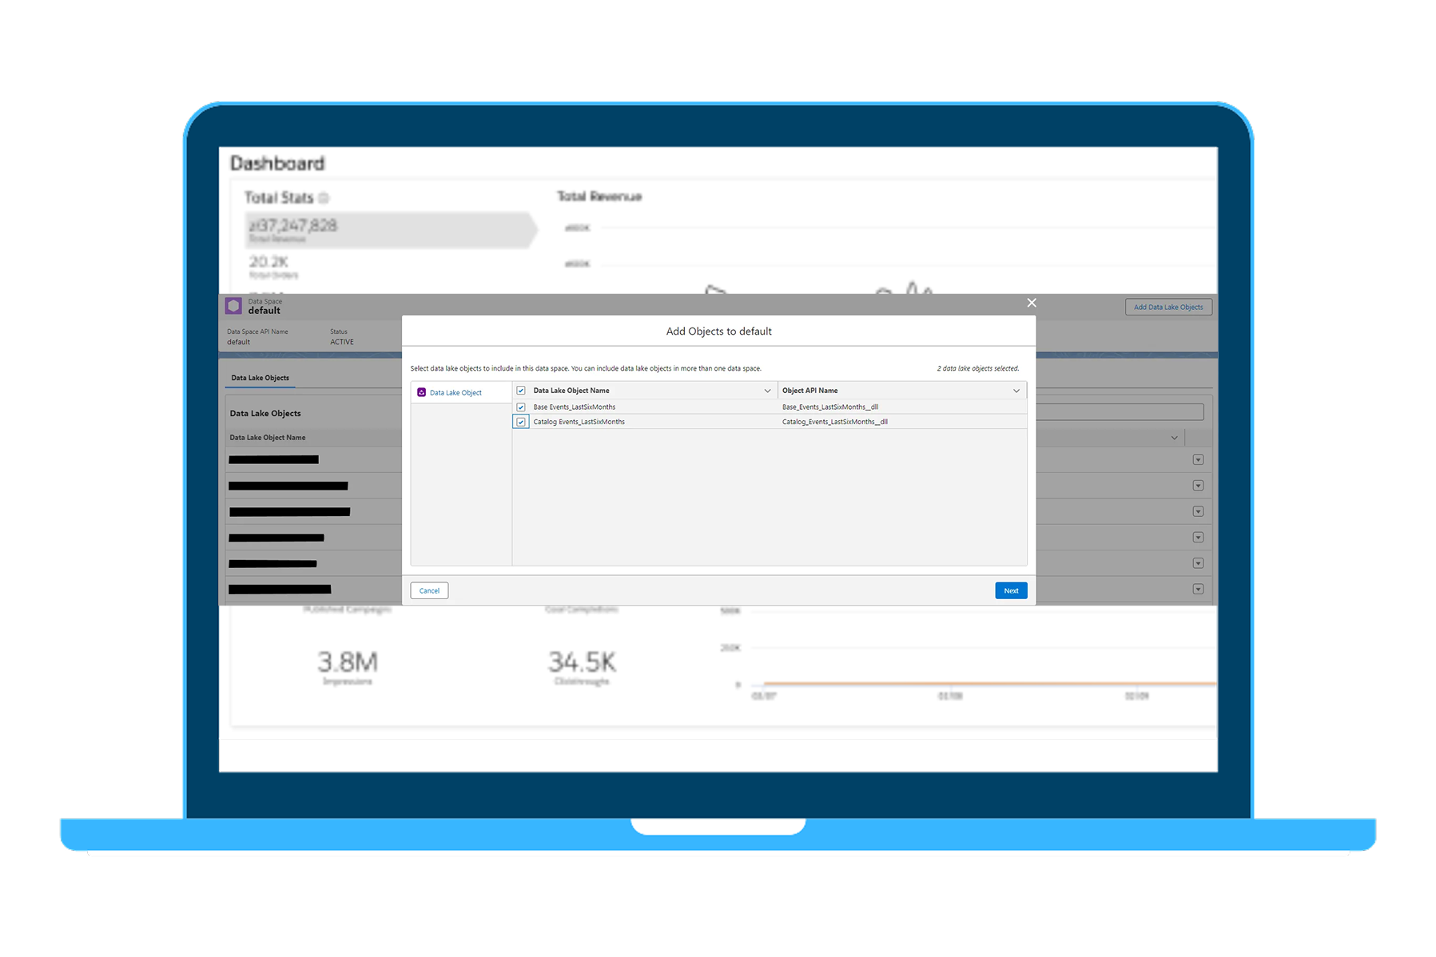Screen dimensions: 1436x957
Task: Click the purple Data Lake Object icon
Action: pos(422,392)
